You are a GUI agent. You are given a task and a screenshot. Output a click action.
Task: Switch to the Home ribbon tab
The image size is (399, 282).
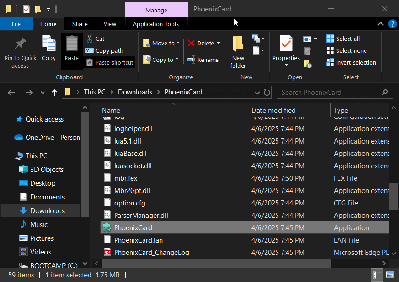pos(48,24)
